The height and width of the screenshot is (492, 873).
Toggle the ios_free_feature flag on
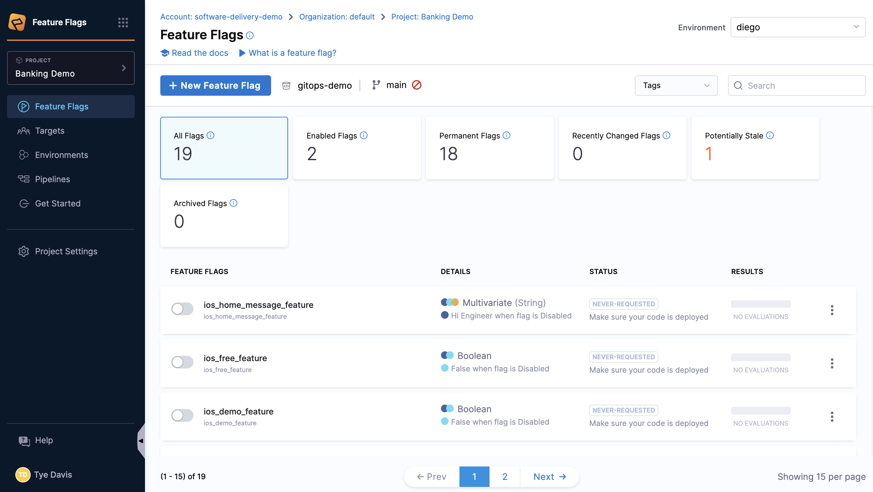point(182,362)
